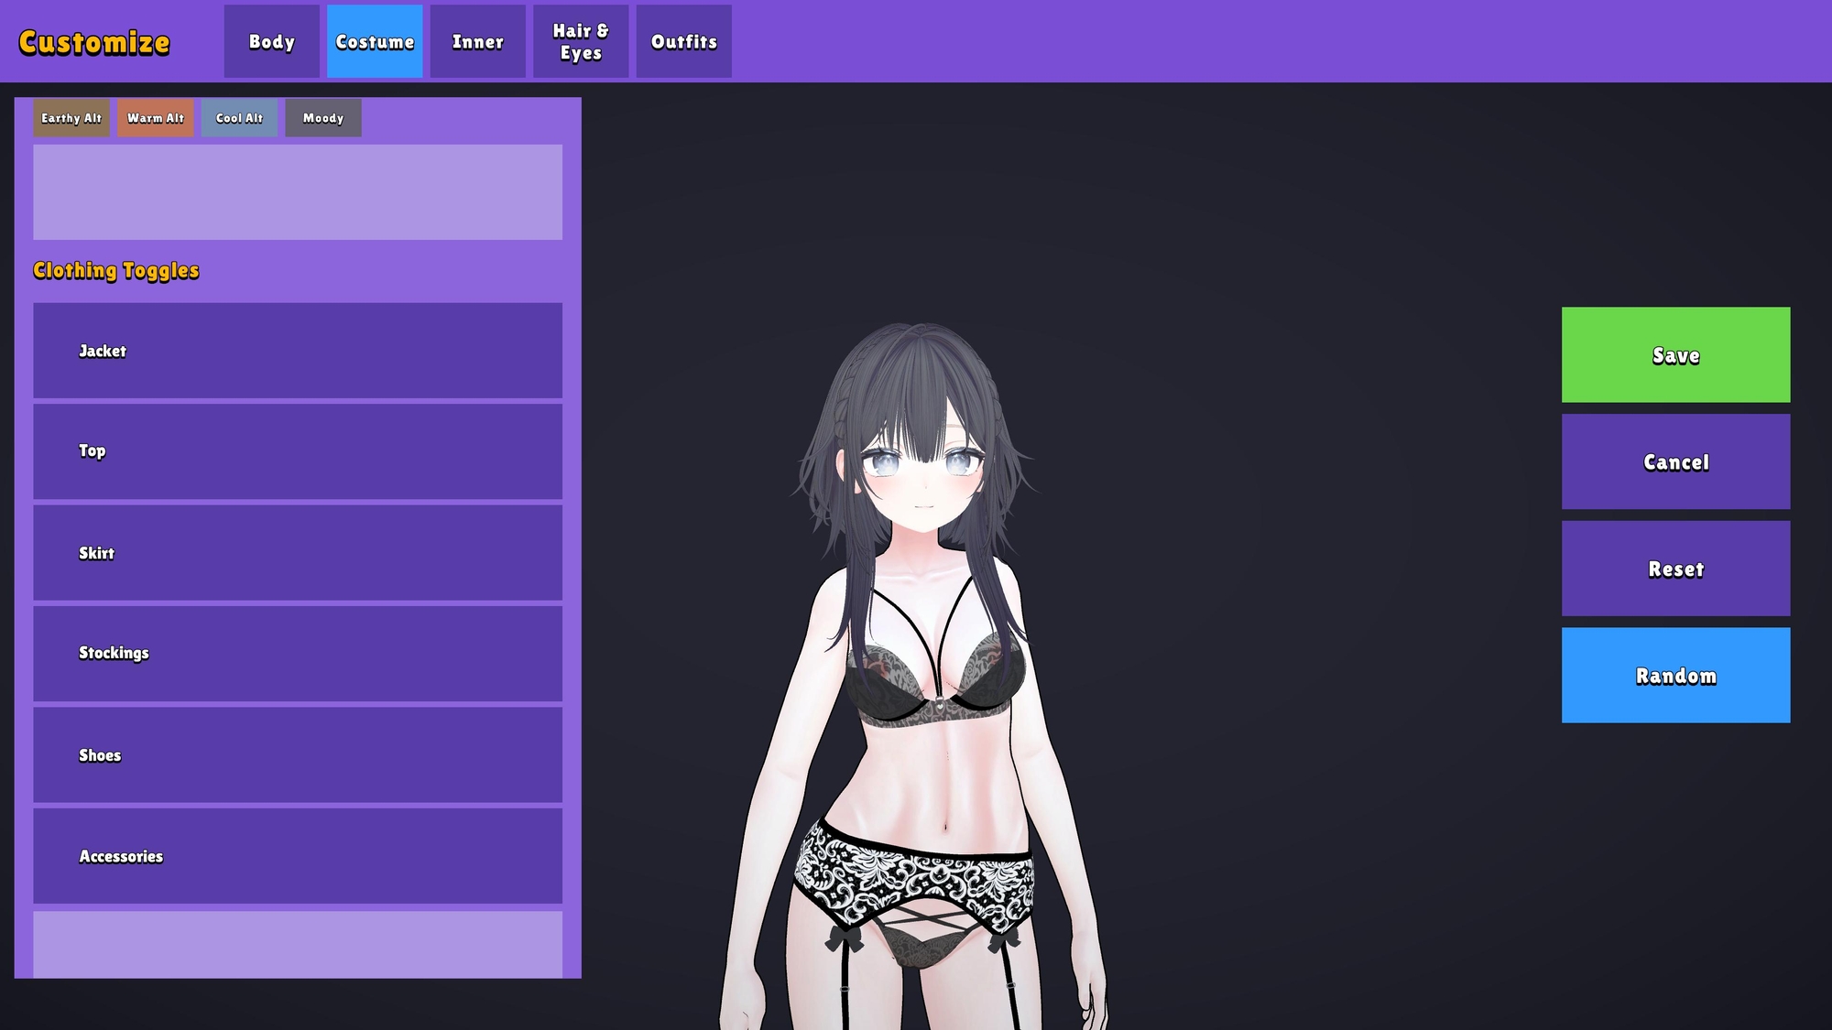Reset the character to defaults
This screenshot has height=1030, width=1832.
(1675, 568)
